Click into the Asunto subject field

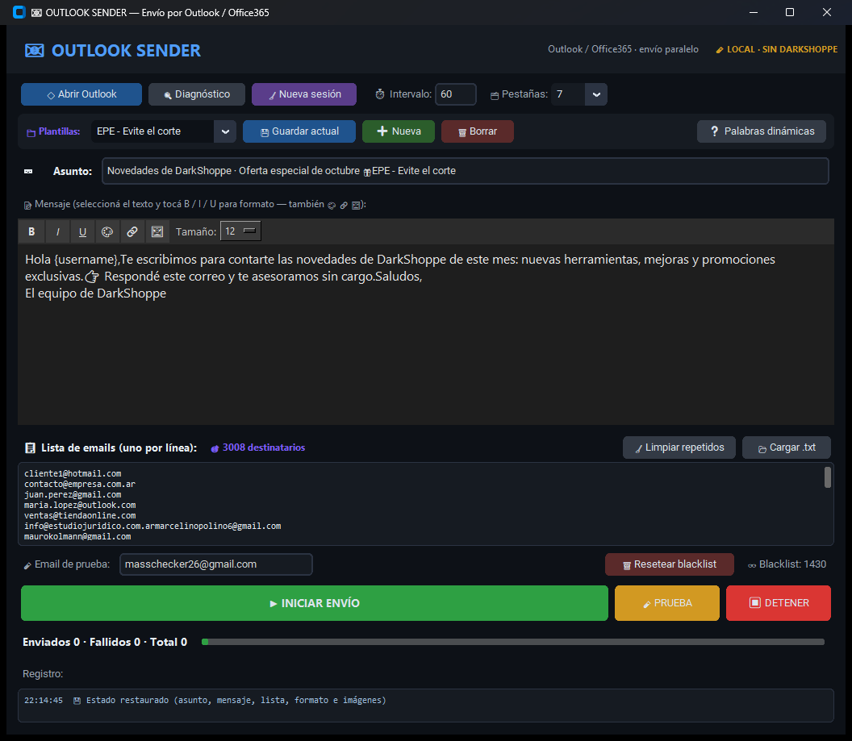pyautogui.click(x=465, y=171)
